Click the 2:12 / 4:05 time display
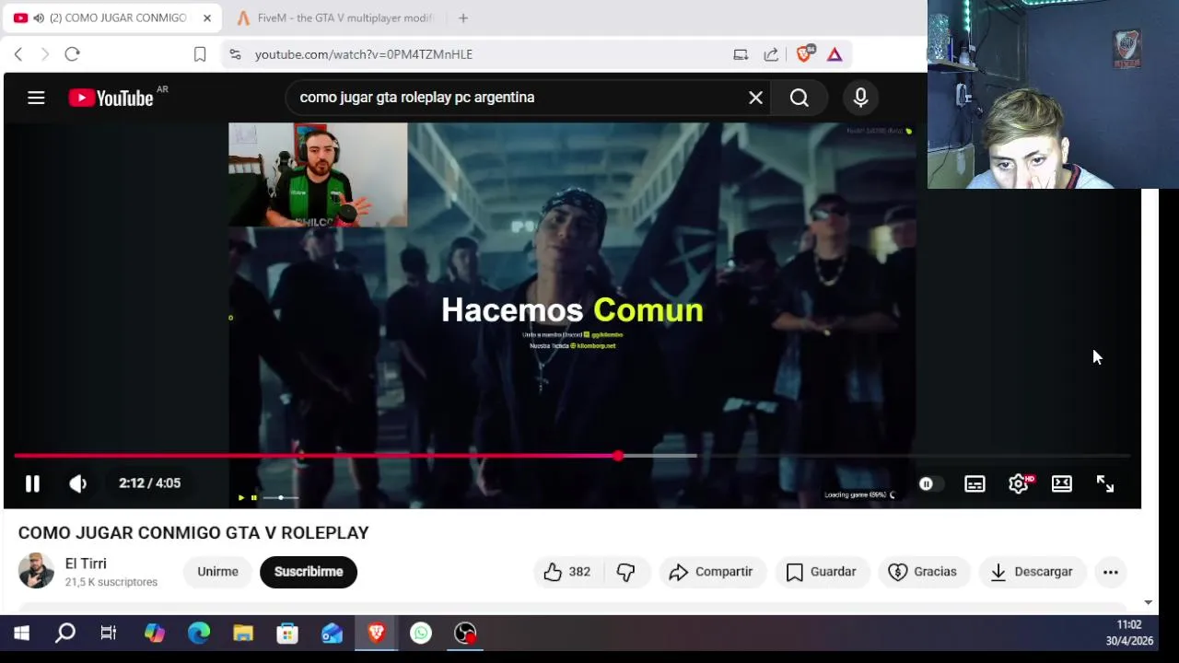Screen dimensions: 1179x663 (x=149, y=483)
